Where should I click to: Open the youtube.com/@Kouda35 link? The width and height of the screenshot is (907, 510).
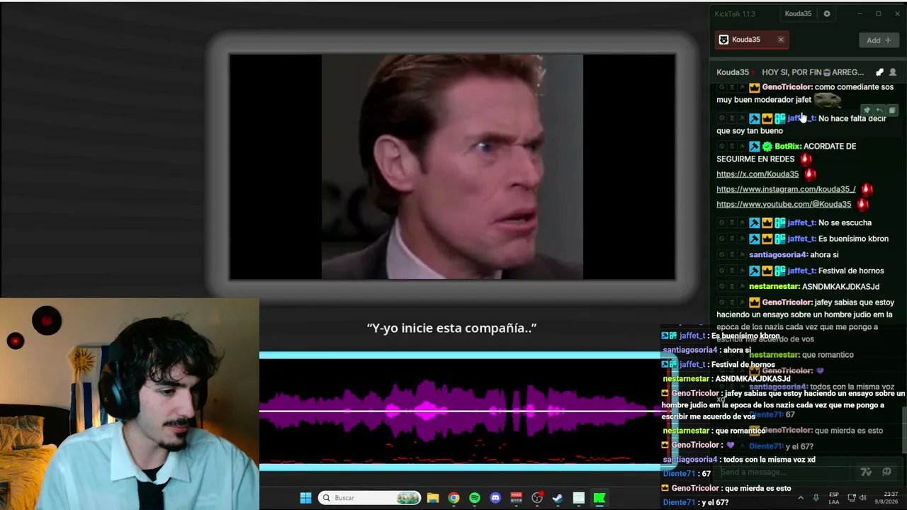point(784,204)
